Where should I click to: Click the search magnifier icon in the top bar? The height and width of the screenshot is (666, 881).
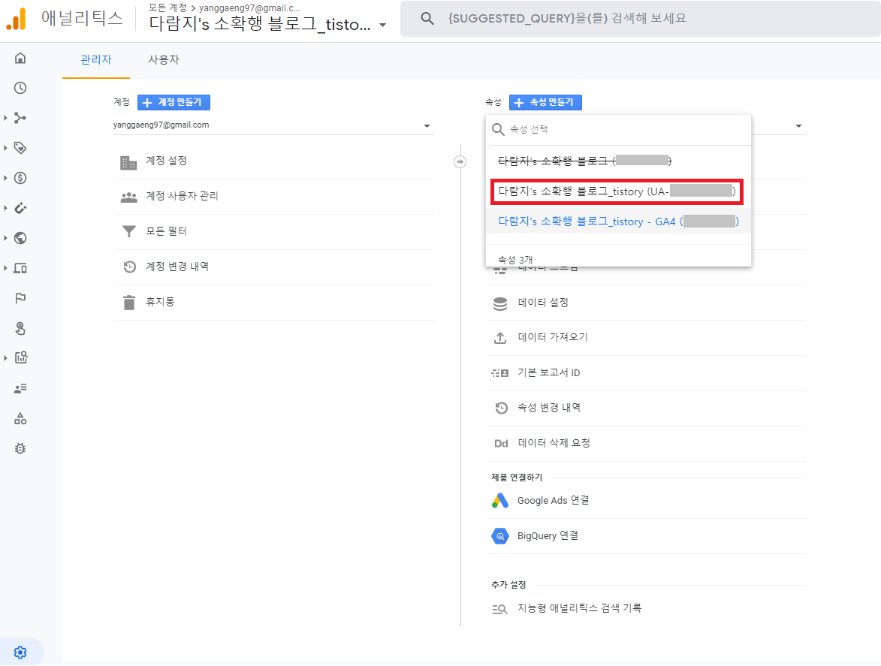(x=427, y=19)
